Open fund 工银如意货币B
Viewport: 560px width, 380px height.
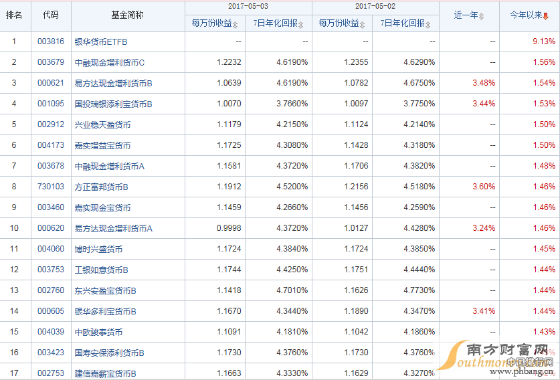[x=102, y=270]
